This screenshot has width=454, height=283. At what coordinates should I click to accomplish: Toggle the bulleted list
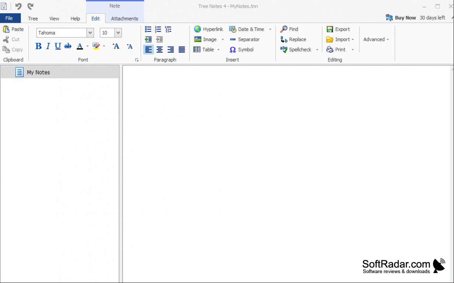coord(148,29)
